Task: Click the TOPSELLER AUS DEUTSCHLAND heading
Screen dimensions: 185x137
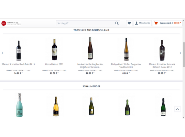Action: pyautogui.click(x=91, y=30)
